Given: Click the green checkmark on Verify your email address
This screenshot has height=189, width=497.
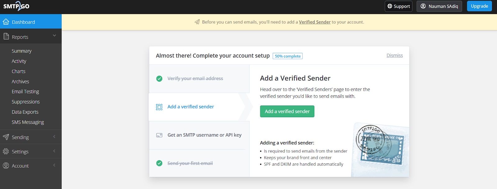Looking at the screenshot, I should [159, 79].
